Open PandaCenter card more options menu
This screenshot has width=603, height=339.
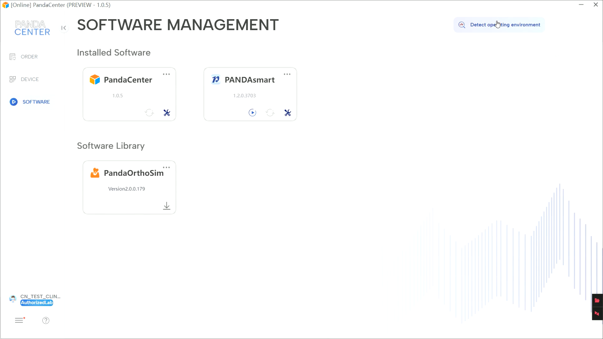166,74
